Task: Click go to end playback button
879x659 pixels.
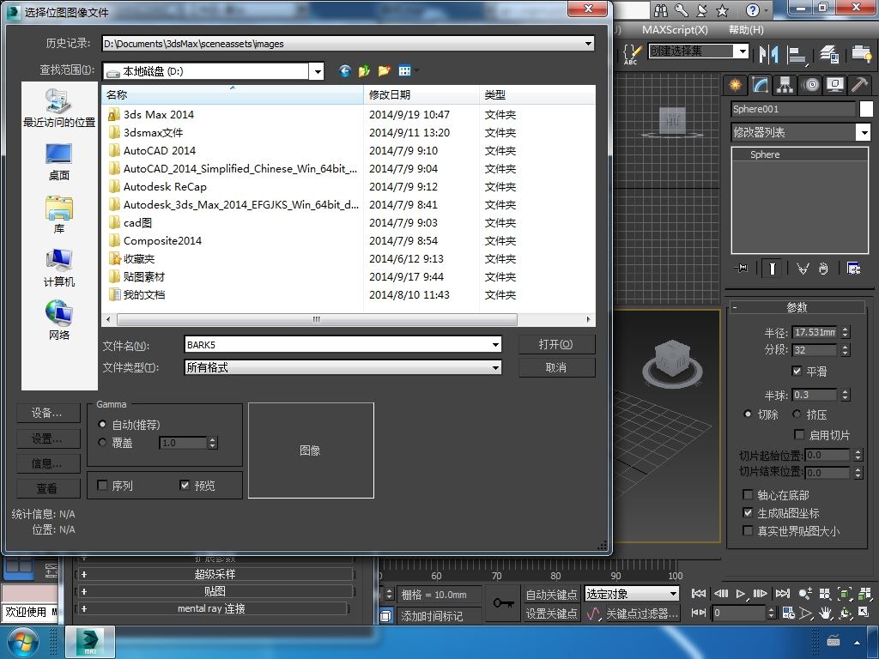Action: tap(783, 594)
